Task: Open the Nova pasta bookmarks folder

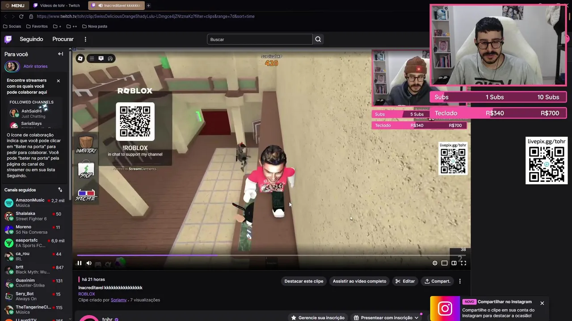Action: click(95, 26)
